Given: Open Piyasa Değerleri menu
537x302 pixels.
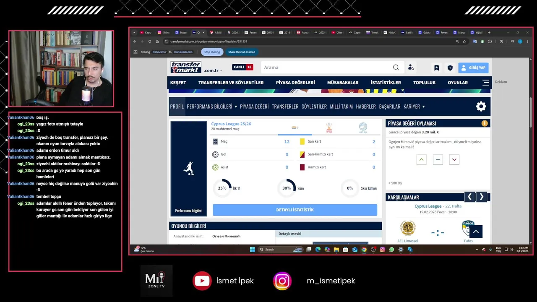Looking at the screenshot, I should pos(295,83).
